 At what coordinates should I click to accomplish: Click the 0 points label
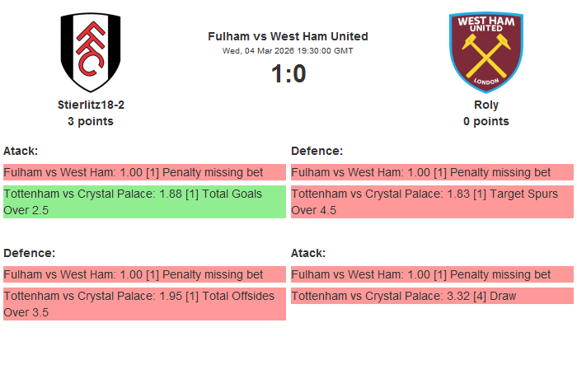[x=486, y=121]
